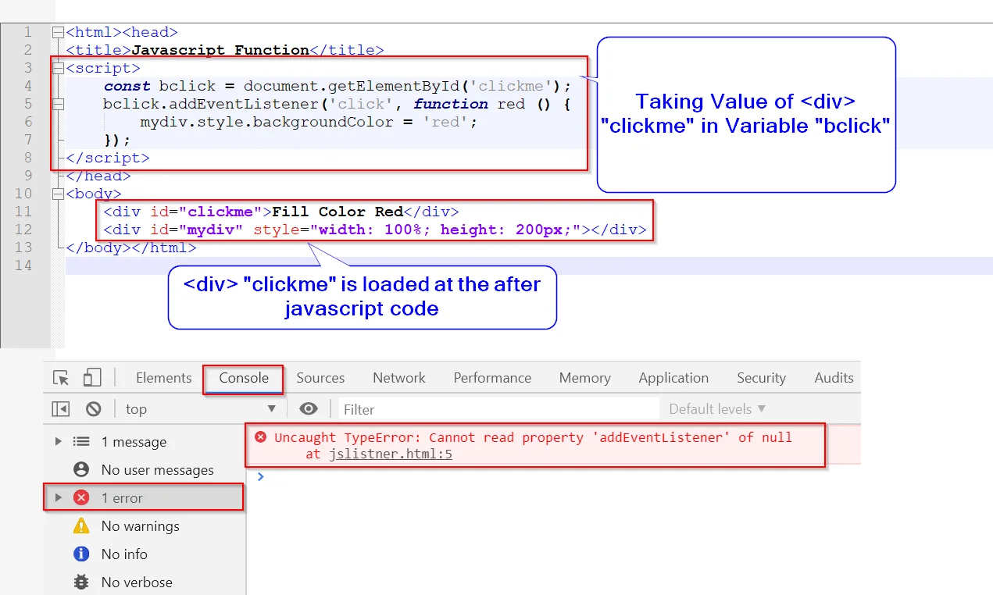Viewport: 993px width, 595px height.
Task: Click the yellow warning triangle icon
Action: 81,526
